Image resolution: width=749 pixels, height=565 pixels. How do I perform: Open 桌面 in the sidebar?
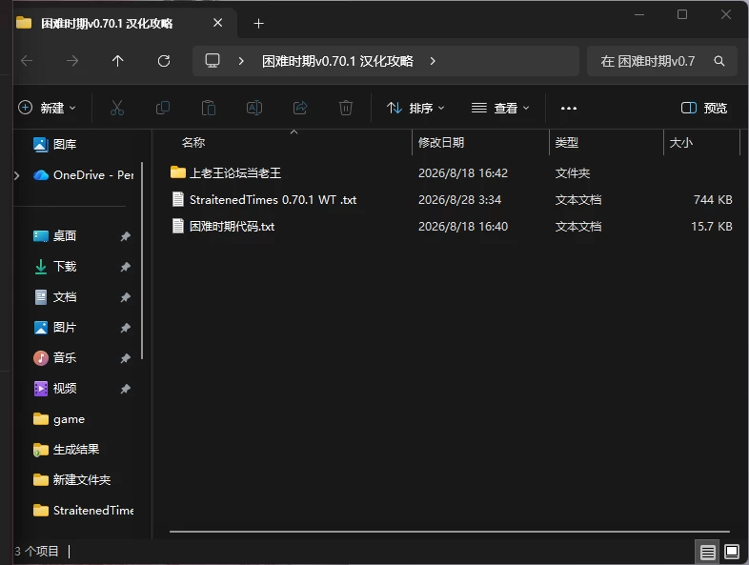point(55,236)
